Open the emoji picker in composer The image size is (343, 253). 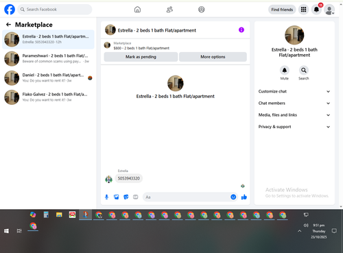[x=233, y=197]
